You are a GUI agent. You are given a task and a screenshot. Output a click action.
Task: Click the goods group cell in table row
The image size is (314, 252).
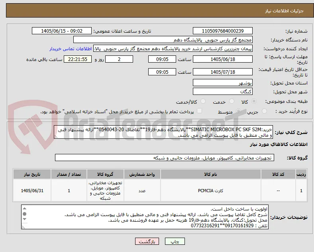105,191
